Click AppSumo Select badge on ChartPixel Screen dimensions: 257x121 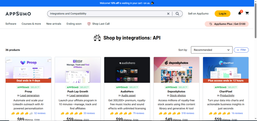226,87
